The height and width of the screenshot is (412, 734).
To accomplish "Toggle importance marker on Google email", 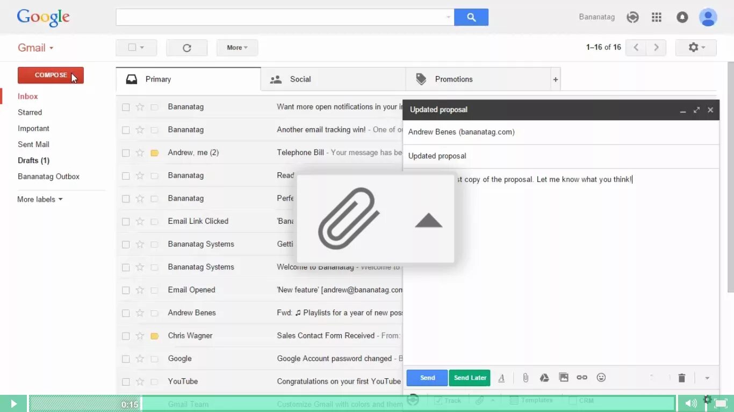I will pyautogui.click(x=154, y=359).
